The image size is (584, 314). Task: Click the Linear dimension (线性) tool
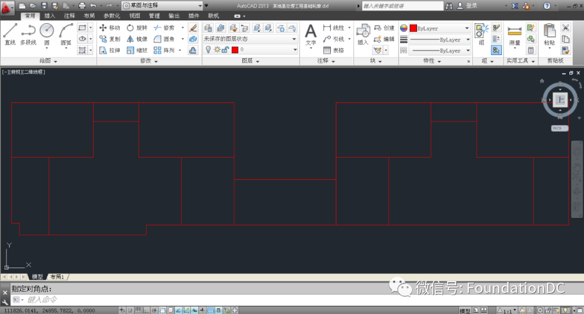(333, 28)
